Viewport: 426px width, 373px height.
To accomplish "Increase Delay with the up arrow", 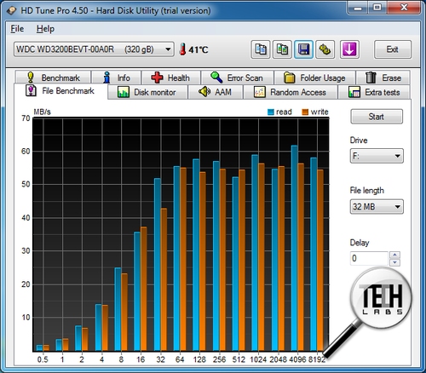I will pyautogui.click(x=394, y=255).
